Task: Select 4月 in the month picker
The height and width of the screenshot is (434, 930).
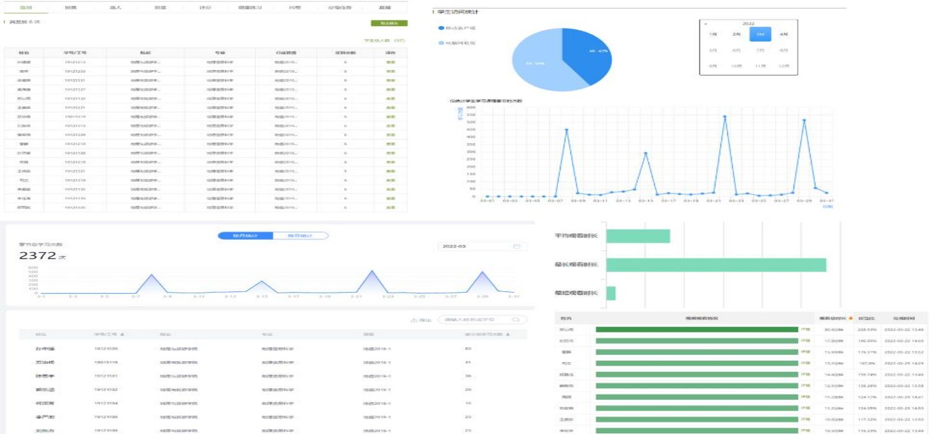Action: [784, 35]
